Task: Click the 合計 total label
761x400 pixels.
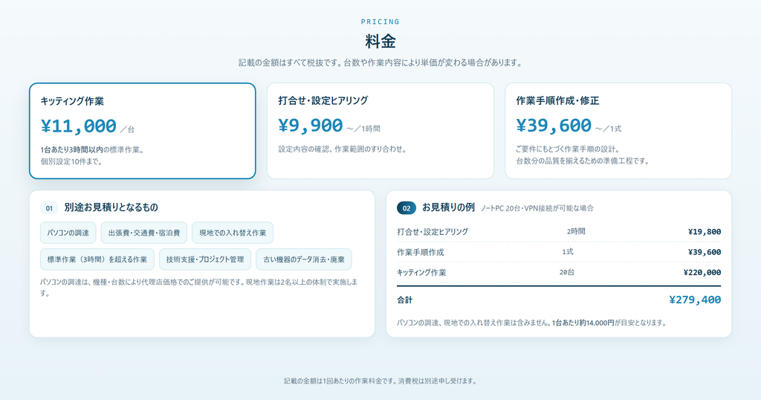Action: coord(405,300)
